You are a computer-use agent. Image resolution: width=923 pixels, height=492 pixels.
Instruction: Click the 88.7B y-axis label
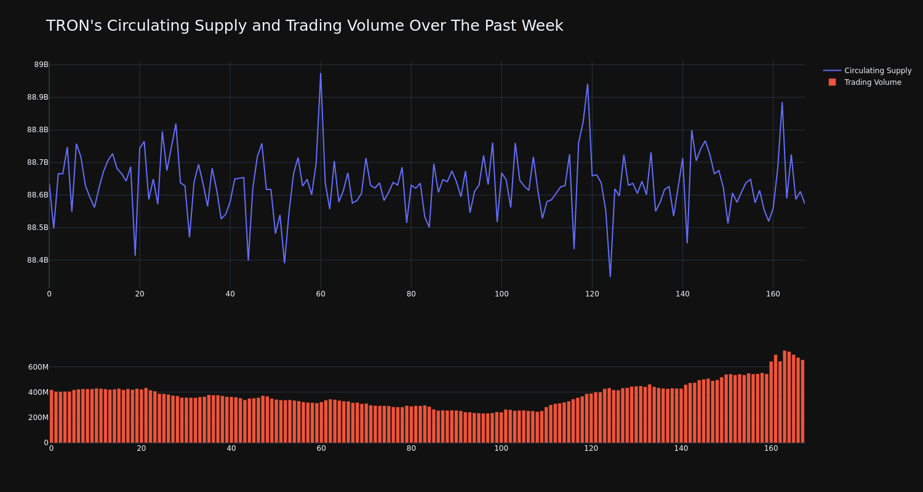coord(38,162)
